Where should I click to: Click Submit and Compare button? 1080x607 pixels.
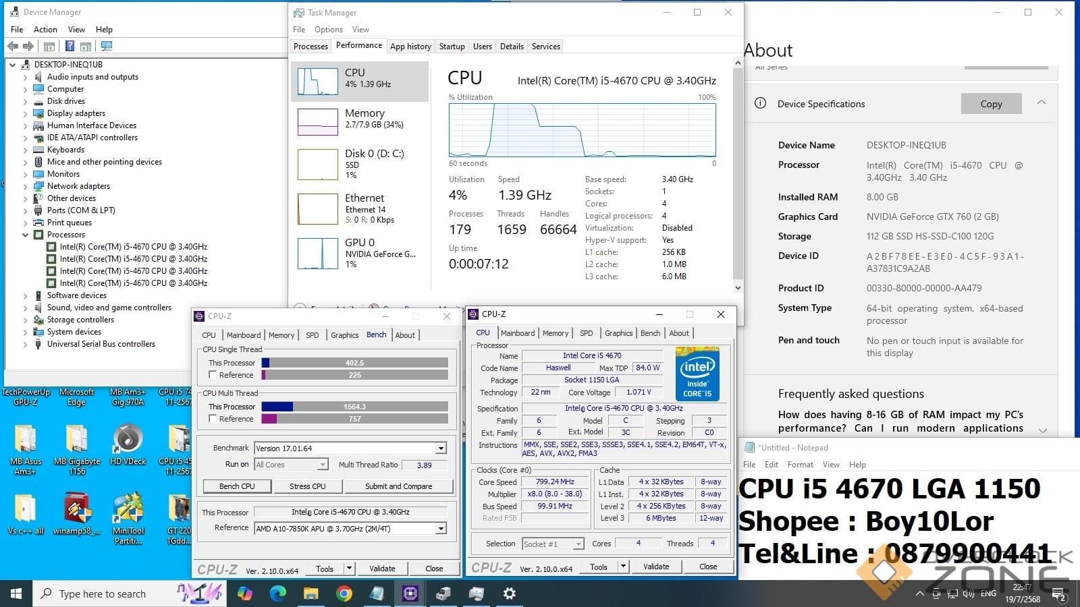pyautogui.click(x=399, y=486)
